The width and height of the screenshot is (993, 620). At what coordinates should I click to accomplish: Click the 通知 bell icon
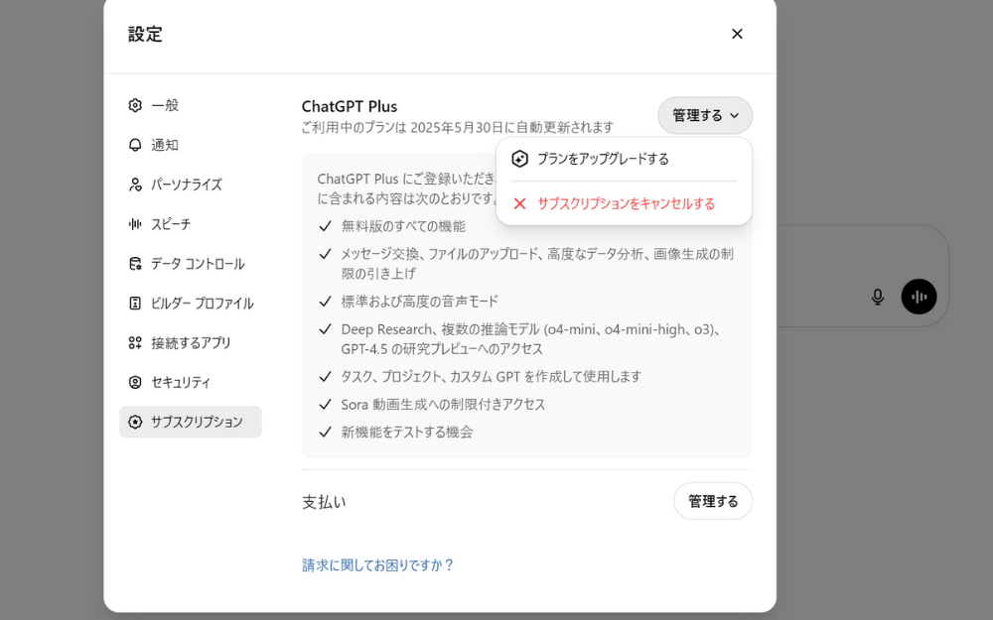[135, 145]
